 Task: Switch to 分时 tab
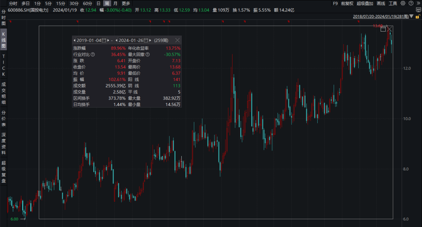click(13, 4)
